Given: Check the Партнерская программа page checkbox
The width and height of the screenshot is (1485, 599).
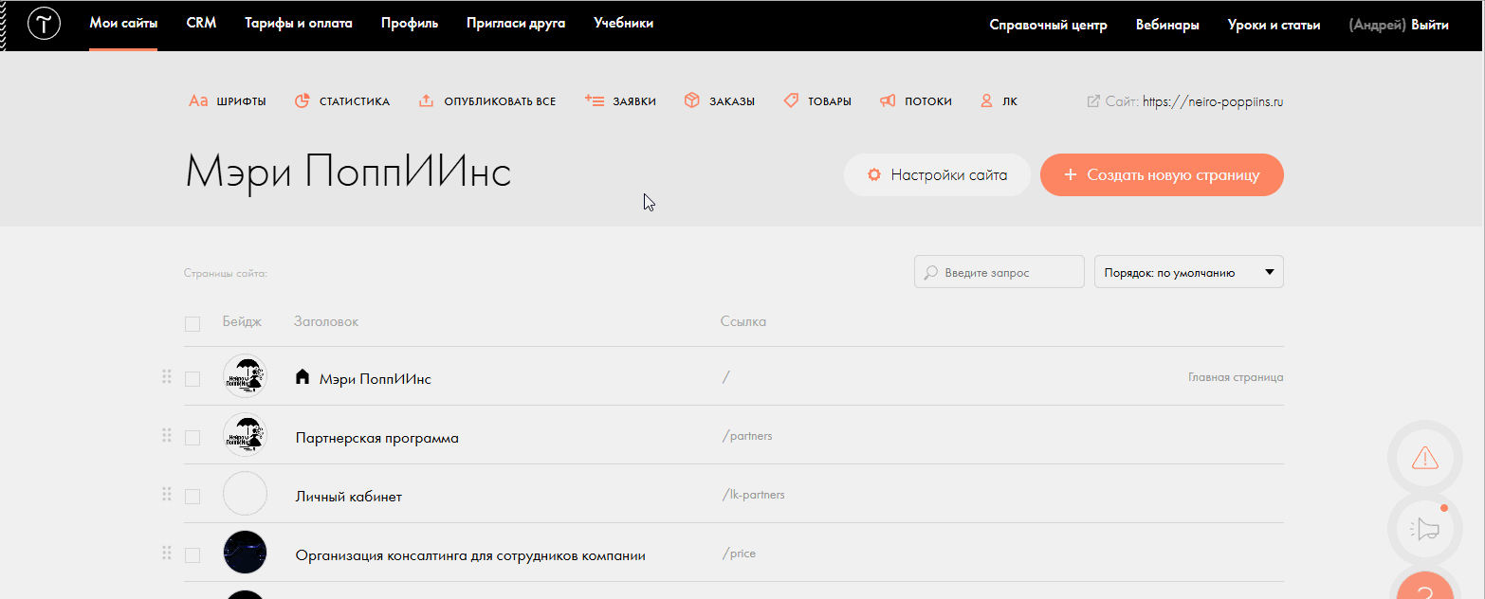Looking at the screenshot, I should point(192,438).
